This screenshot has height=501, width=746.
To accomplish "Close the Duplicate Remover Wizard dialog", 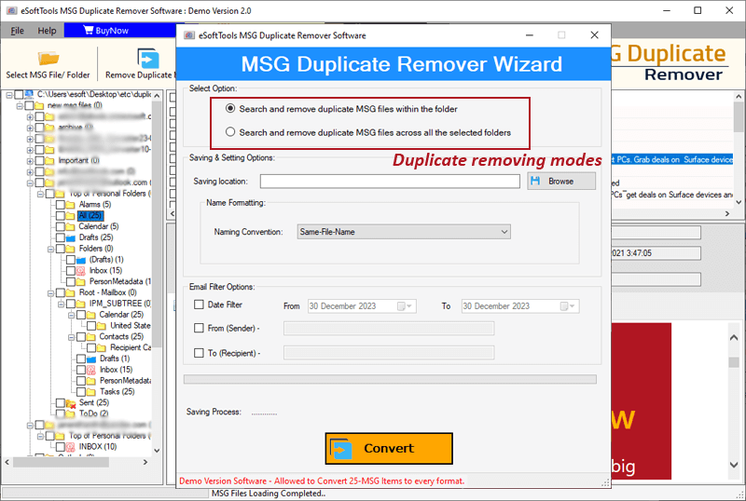I will (594, 35).
